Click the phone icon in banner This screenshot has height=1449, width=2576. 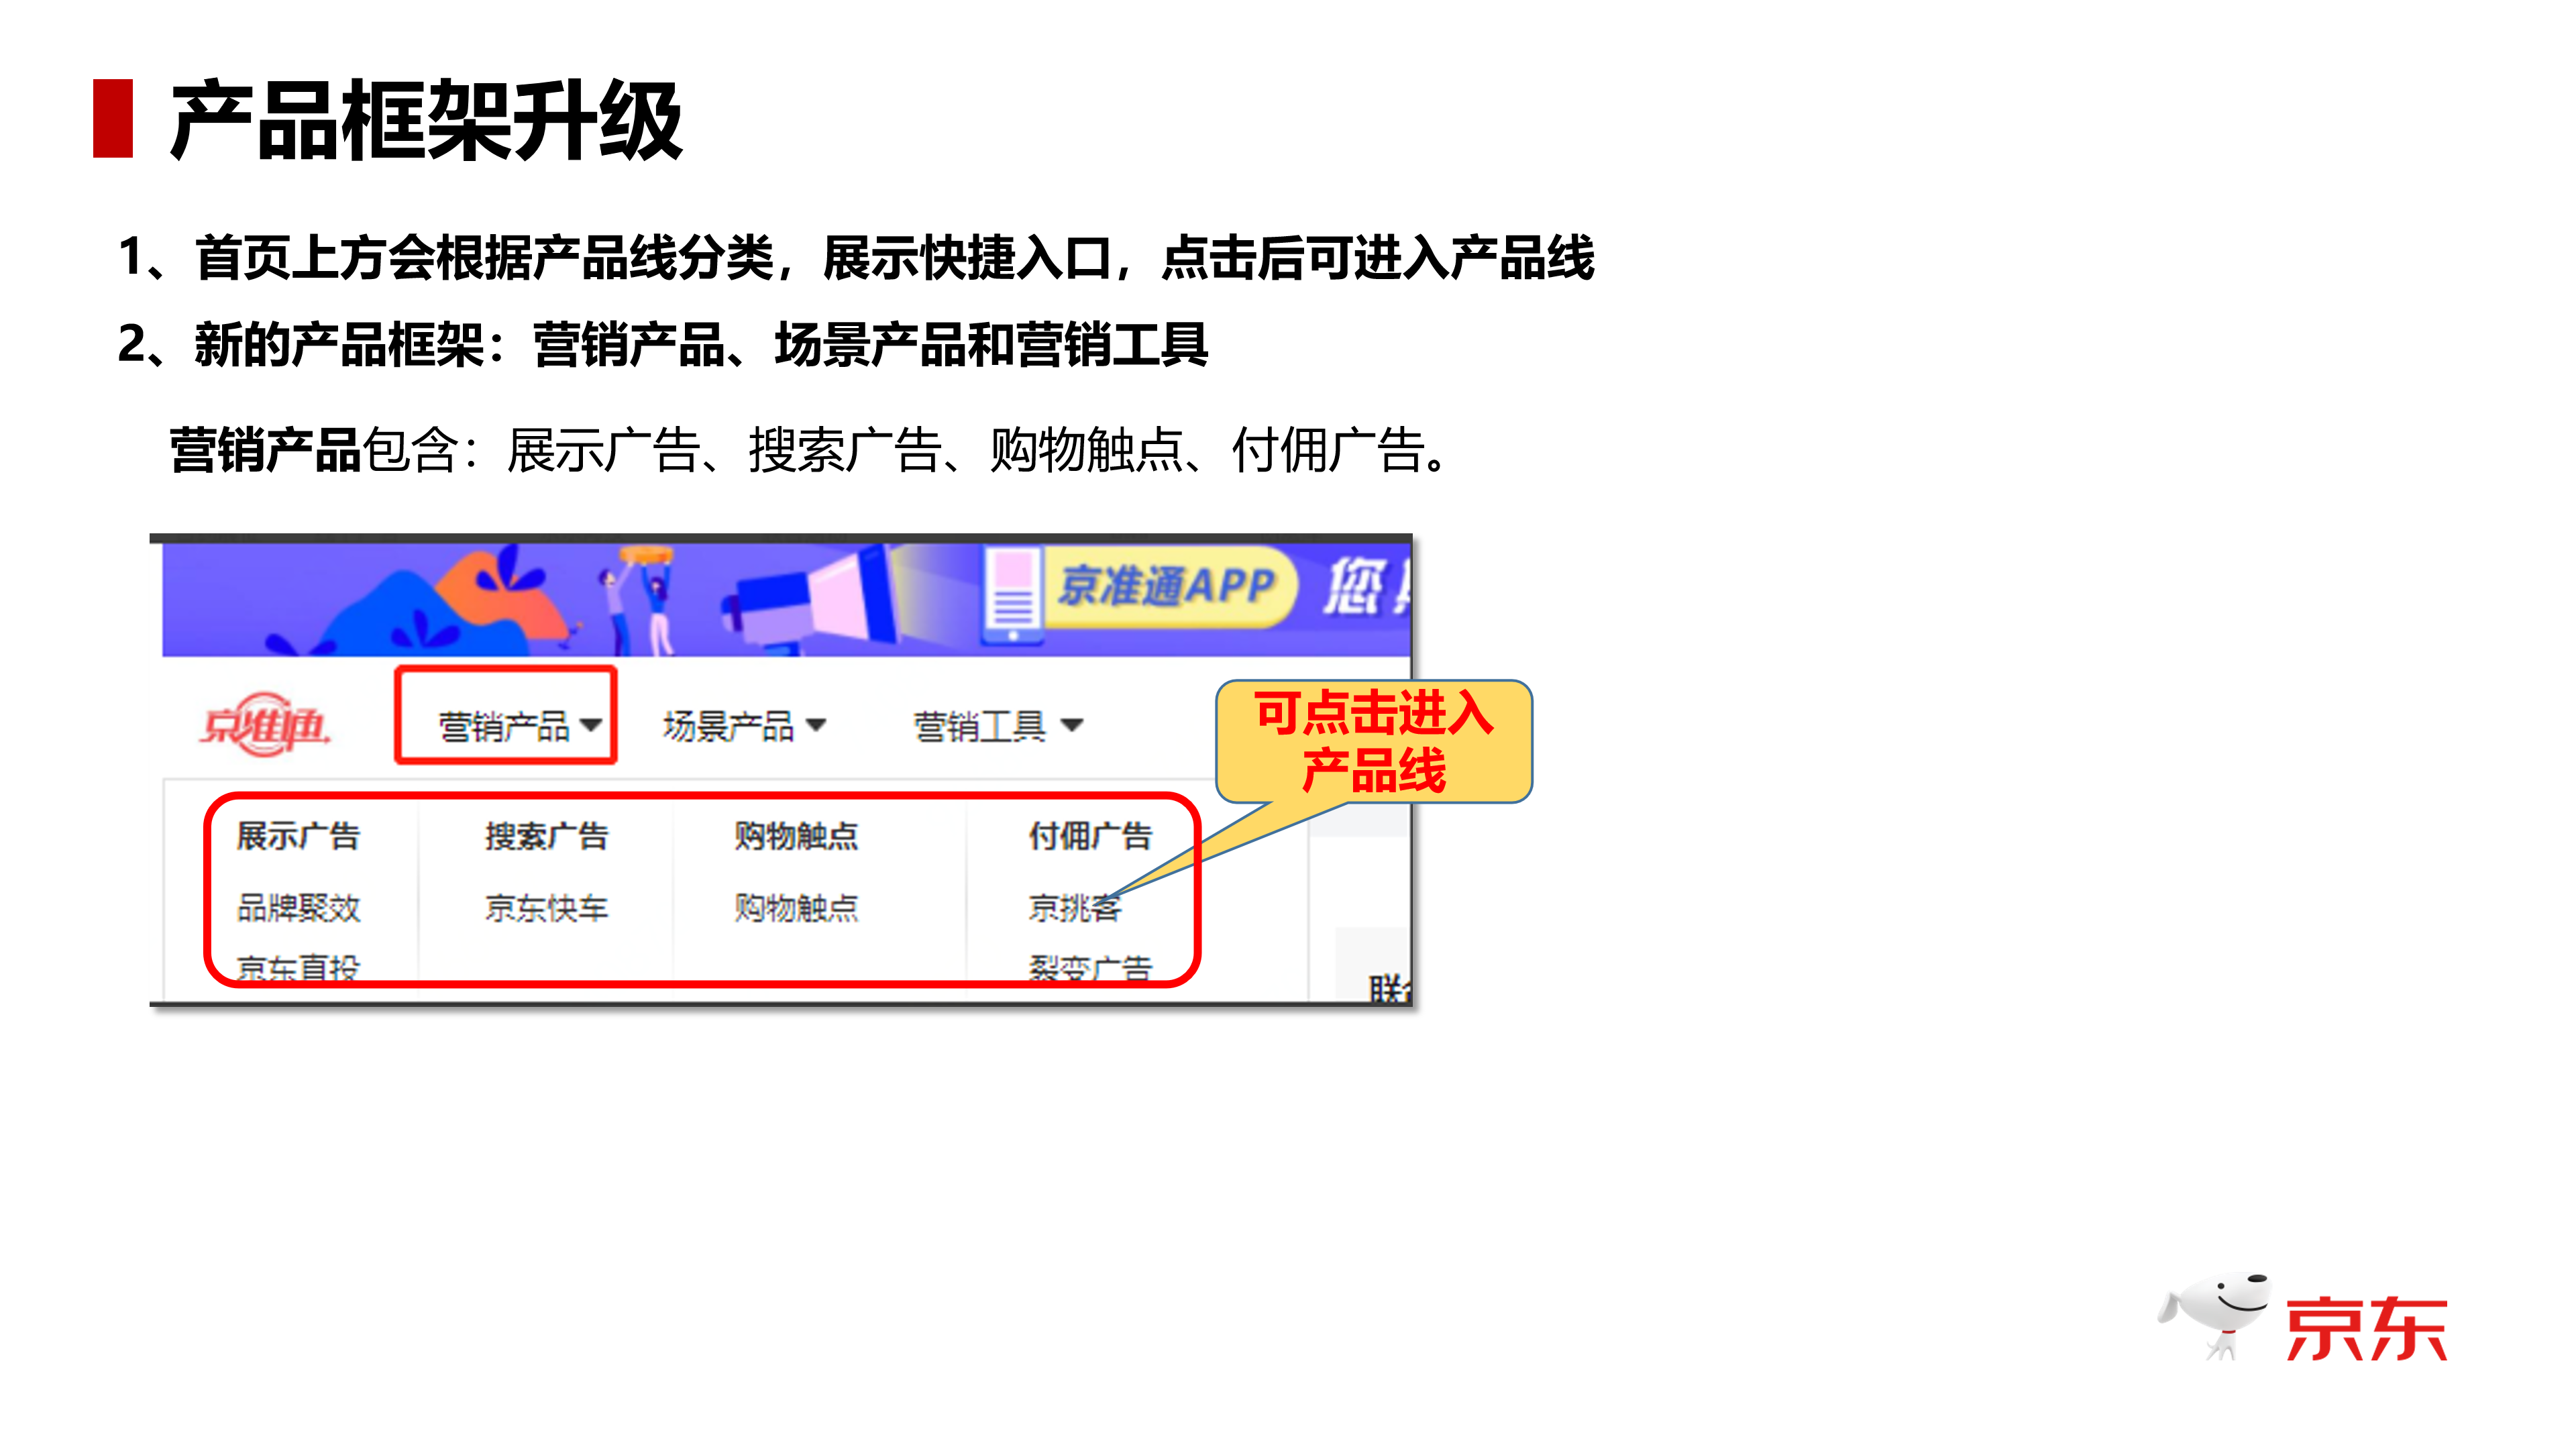coord(1012,596)
